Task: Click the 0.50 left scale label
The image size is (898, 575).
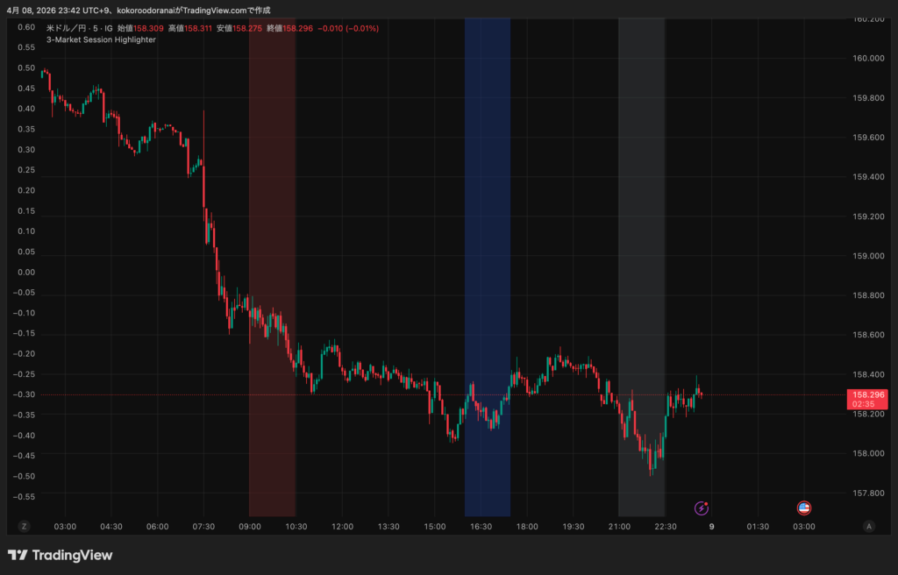Action: click(26, 67)
